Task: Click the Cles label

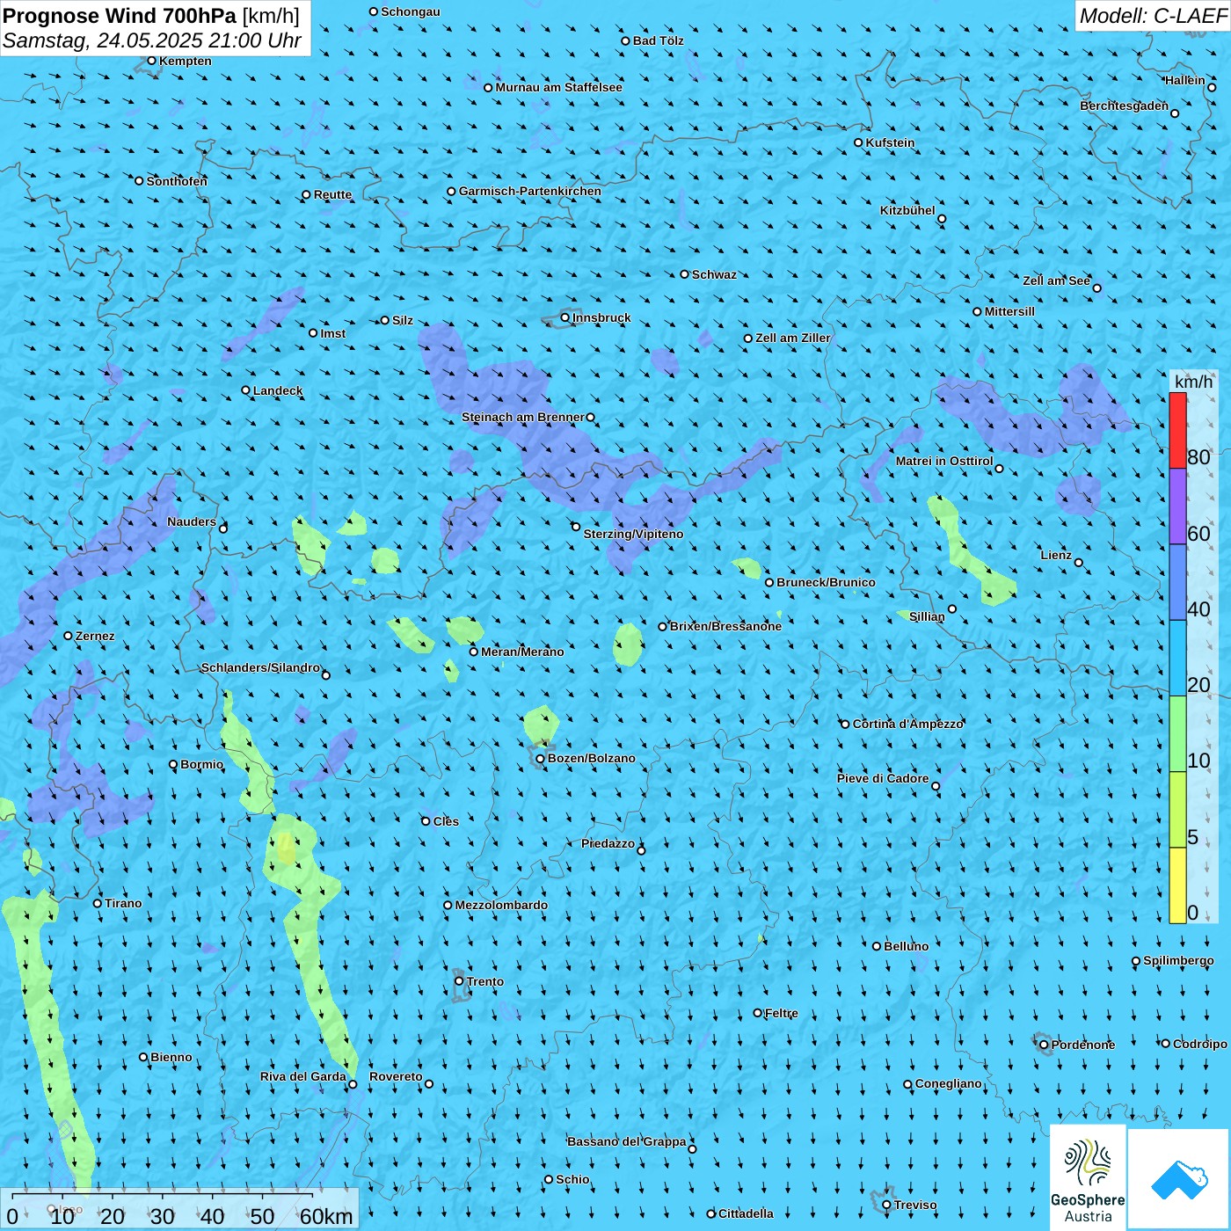Action: pyautogui.click(x=447, y=821)
